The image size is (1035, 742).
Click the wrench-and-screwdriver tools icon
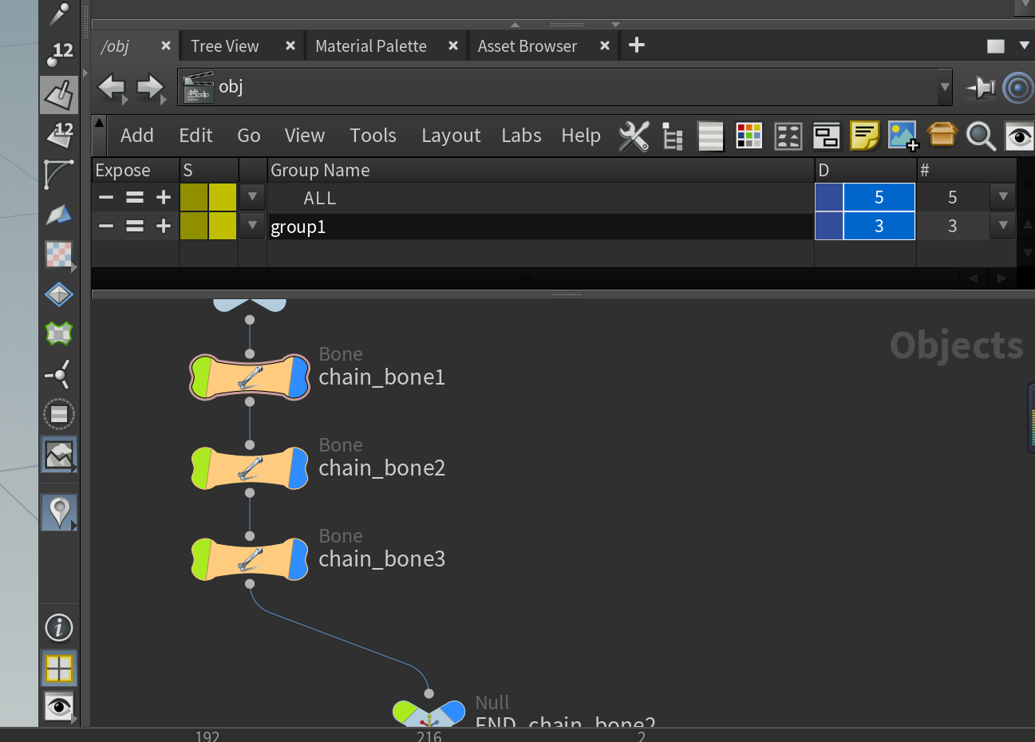coord(634,136)
